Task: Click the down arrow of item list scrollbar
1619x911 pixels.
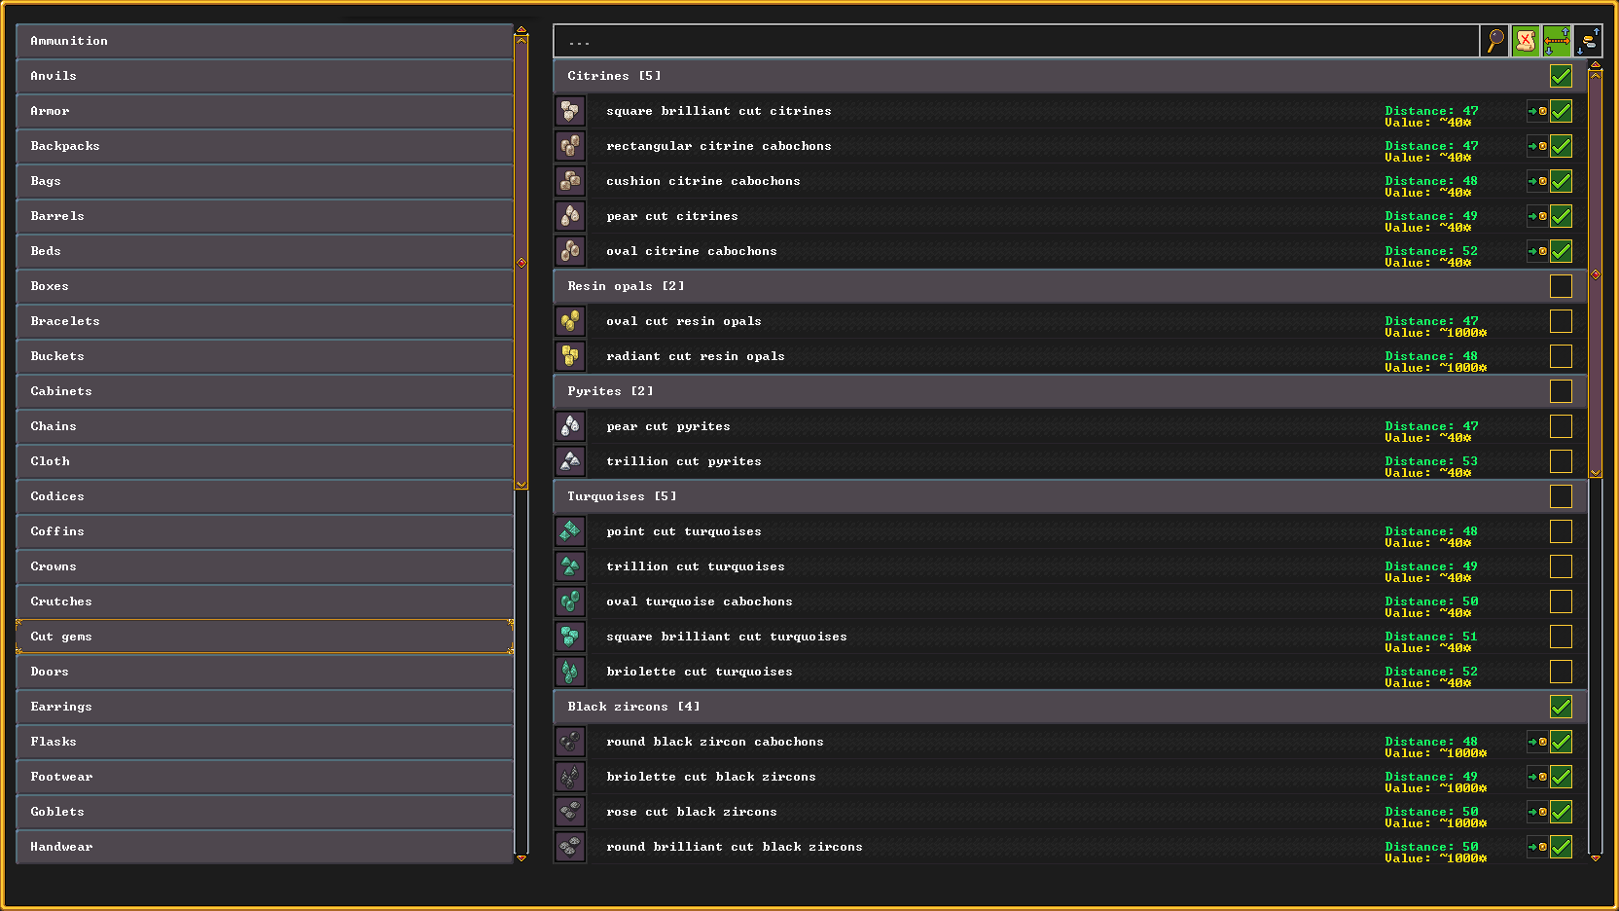Action: [1596, 857]
